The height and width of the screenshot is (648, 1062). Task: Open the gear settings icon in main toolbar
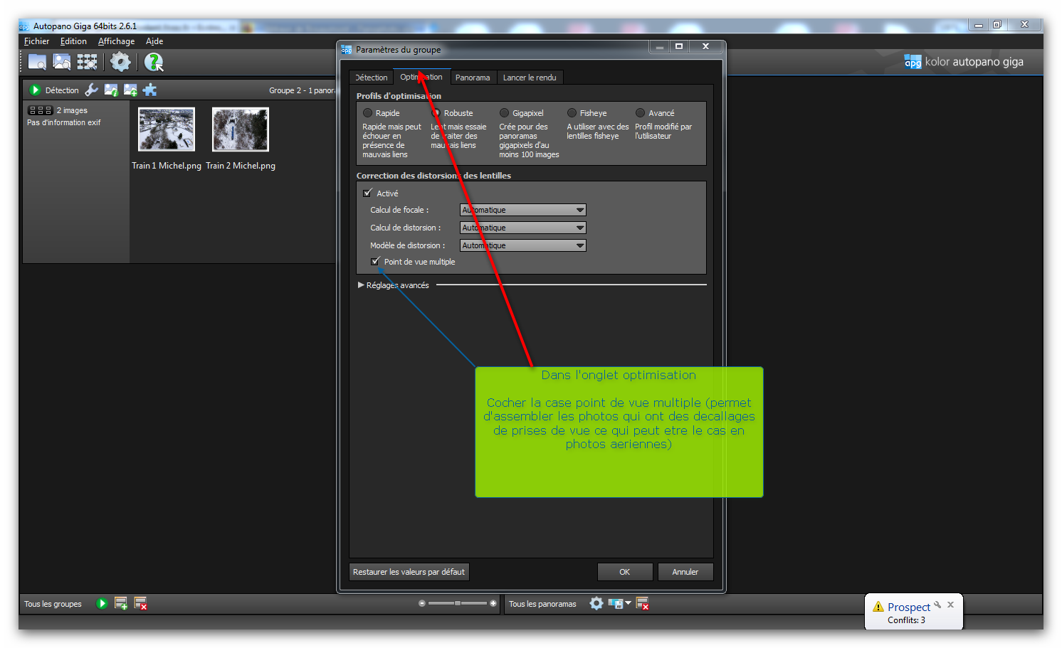coord(120,62)
